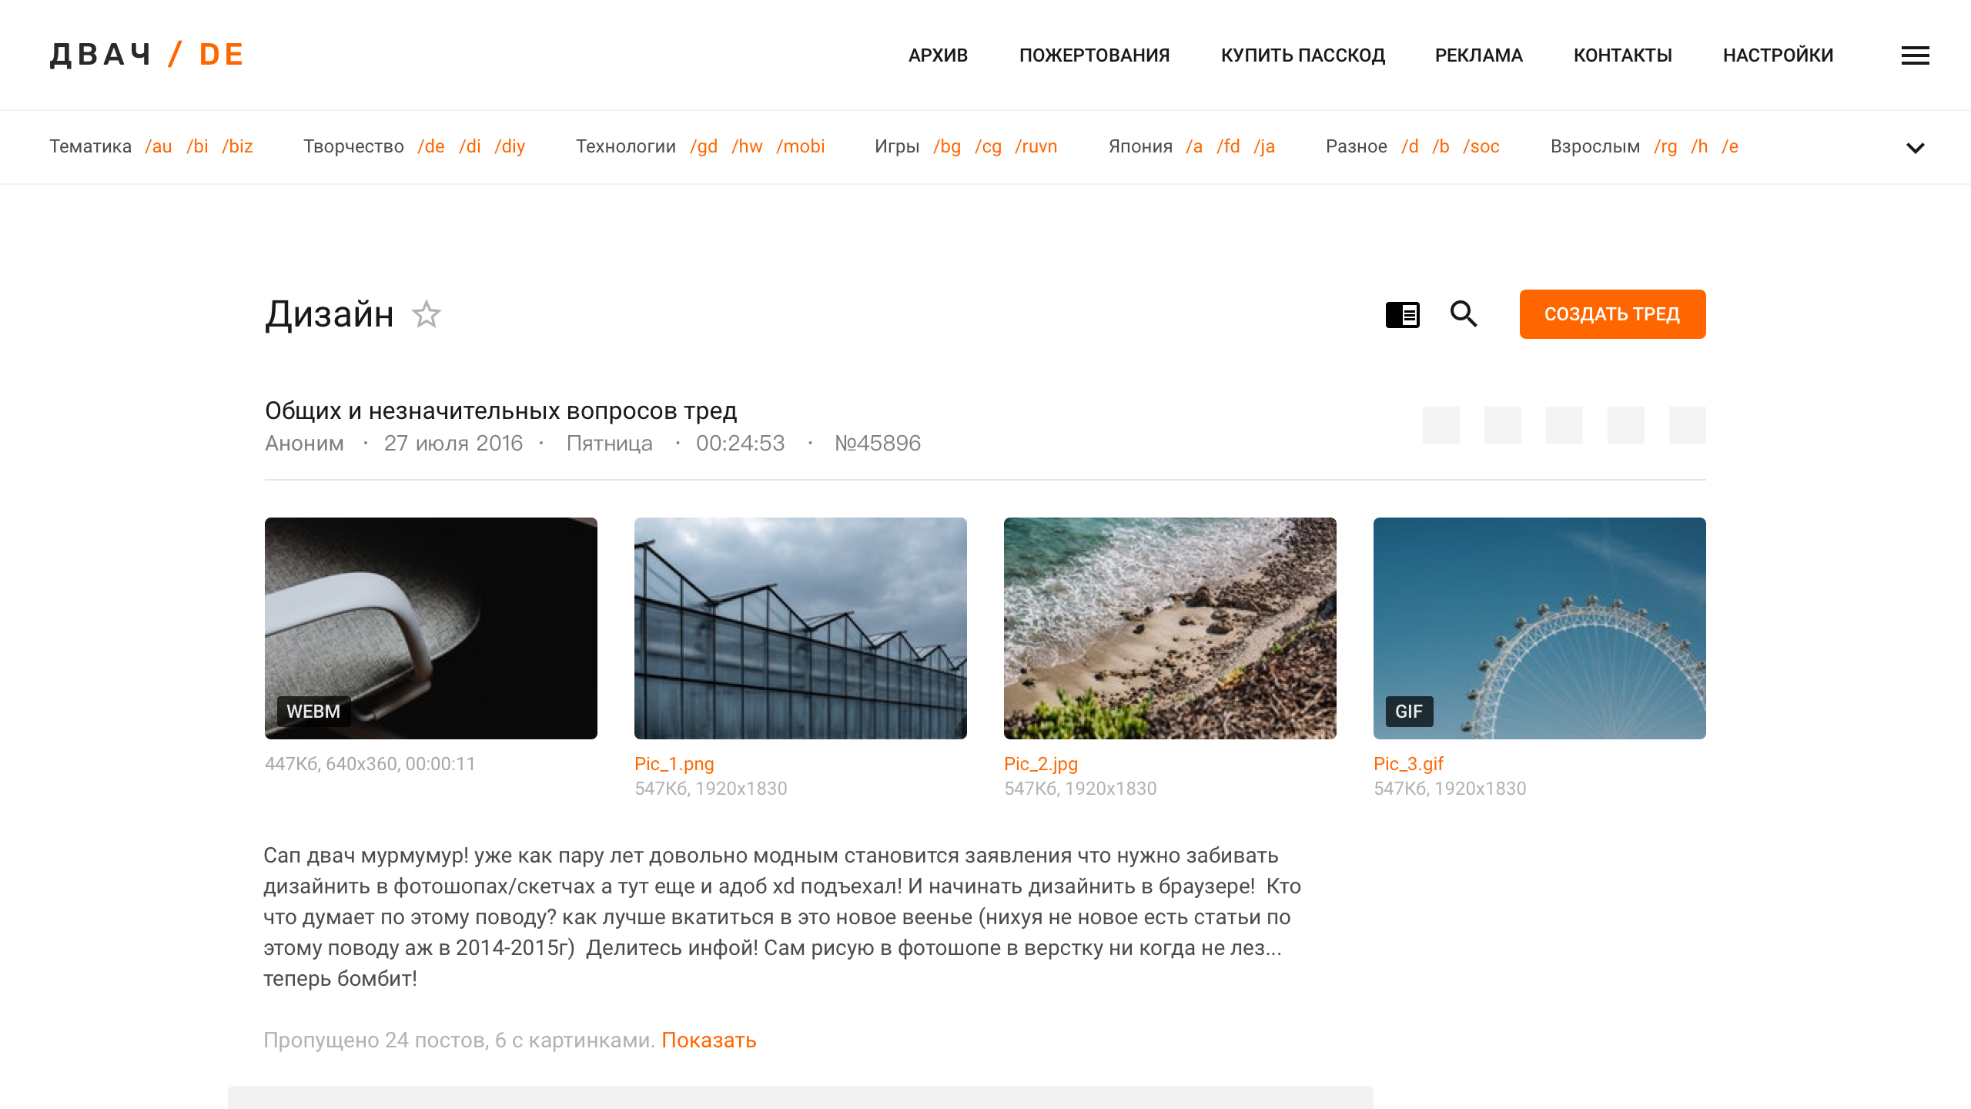Screen dimensions: 1971x1109
Task: Open post number №45896
Action: (878, 444)
